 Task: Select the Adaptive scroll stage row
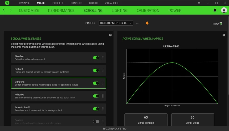click(53, 96)
